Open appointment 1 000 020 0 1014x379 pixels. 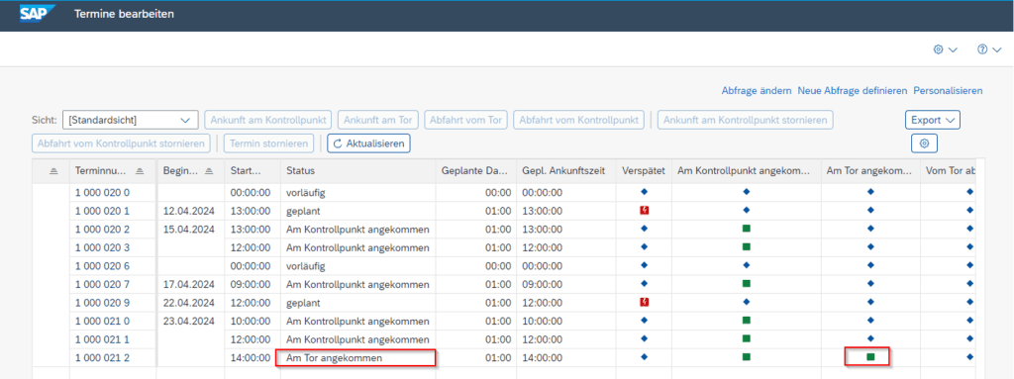[102, 193]
